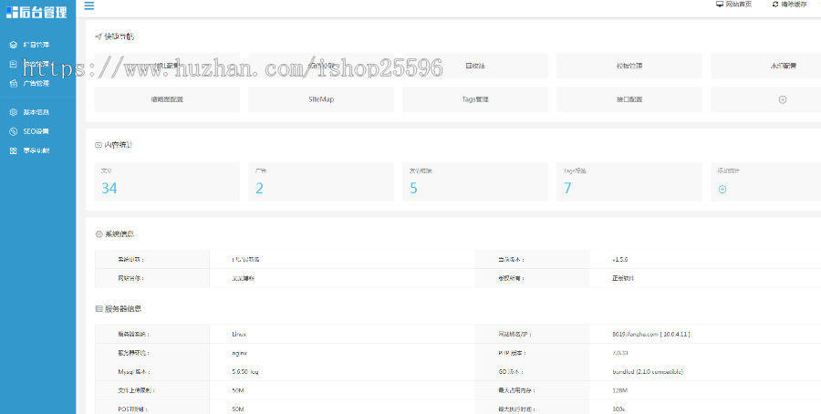Open 广告管理 via its sidebar icon
Viewport: 821px width, 414px height.
(14, 83)
